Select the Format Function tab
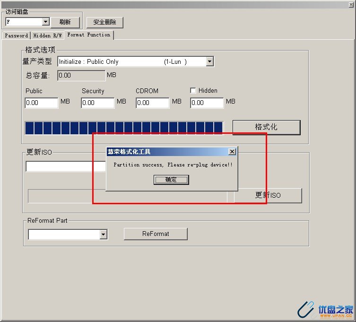The width and height of the screenshot is (356, 322). click(89, 35)
